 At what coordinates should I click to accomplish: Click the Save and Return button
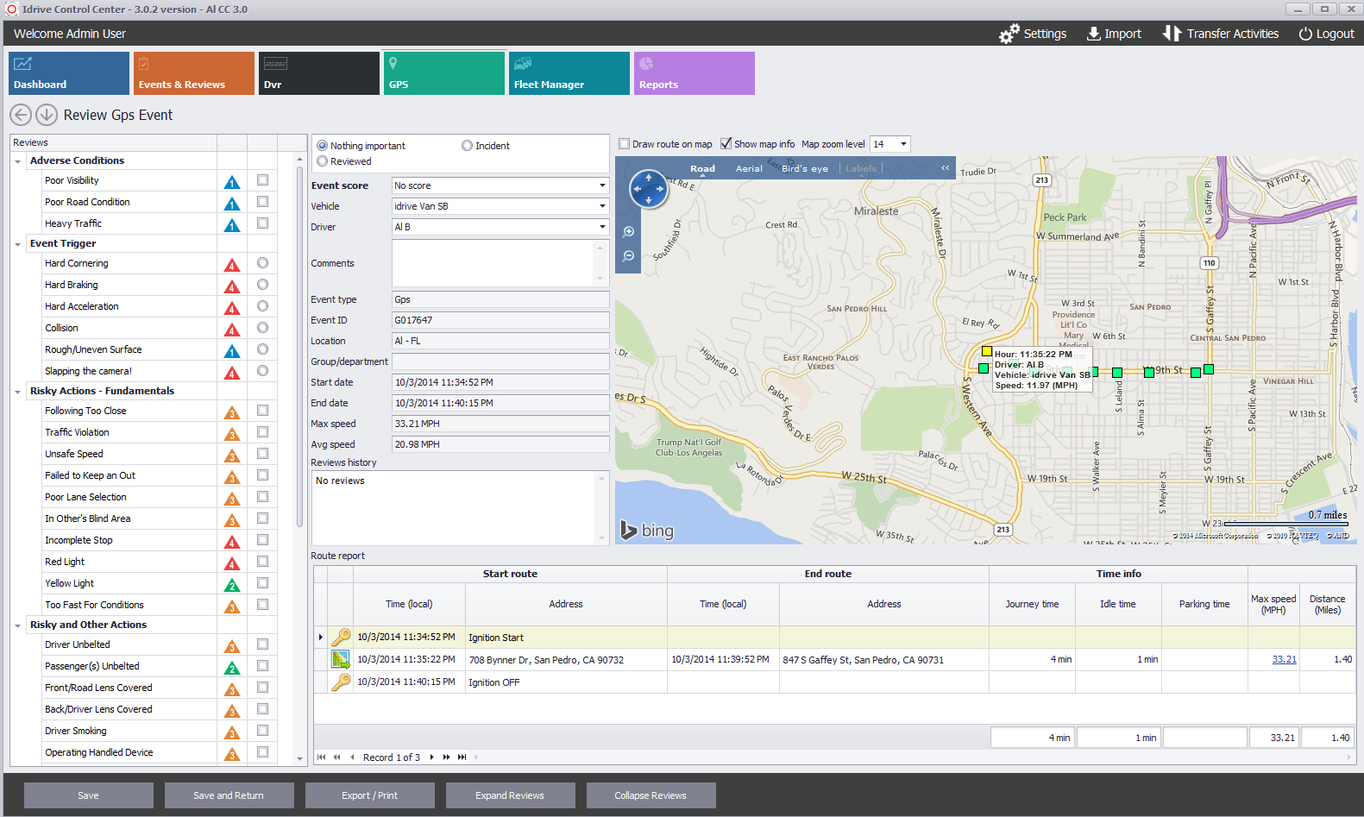click(229, 795)
